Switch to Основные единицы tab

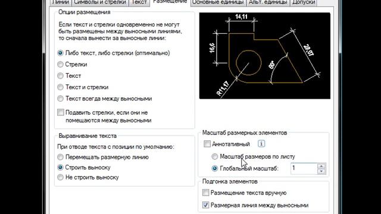(218, 2)
